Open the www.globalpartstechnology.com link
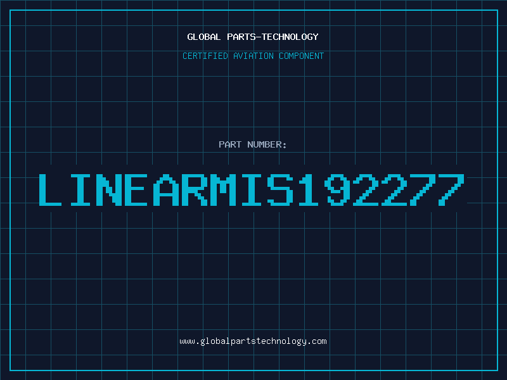 253,341
